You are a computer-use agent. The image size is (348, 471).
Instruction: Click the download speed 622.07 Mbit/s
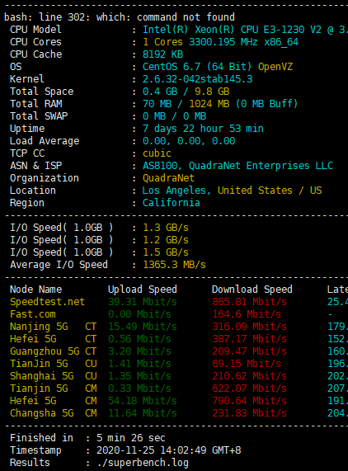point(249,388)
